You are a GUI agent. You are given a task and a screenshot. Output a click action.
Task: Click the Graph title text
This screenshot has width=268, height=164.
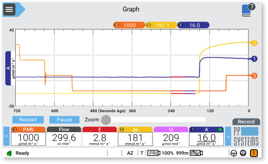click(131, 9)
